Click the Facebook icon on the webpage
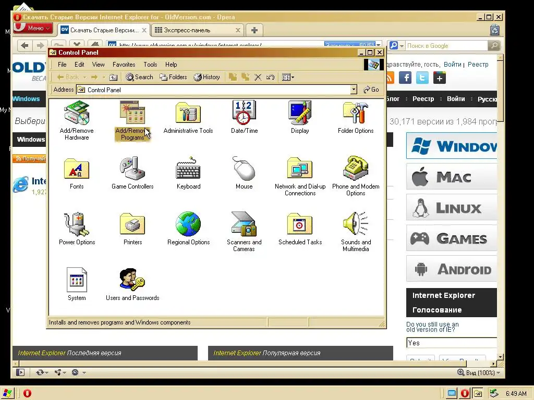Viewport: 534px width, 400px height. click(405, 78)
